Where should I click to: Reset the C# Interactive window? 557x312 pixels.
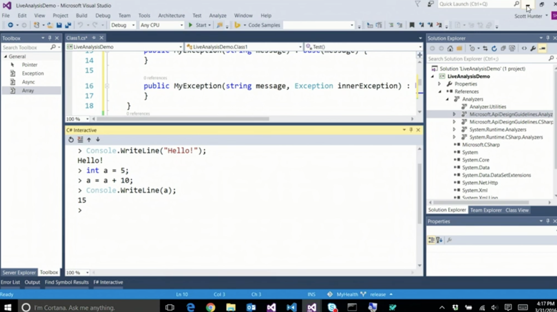(71, 140)
